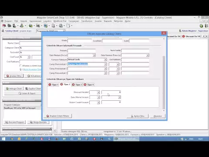Screen dimensions: 209x157
Task: Click the blank page toolbar icon
Action: tap(68, 26)
